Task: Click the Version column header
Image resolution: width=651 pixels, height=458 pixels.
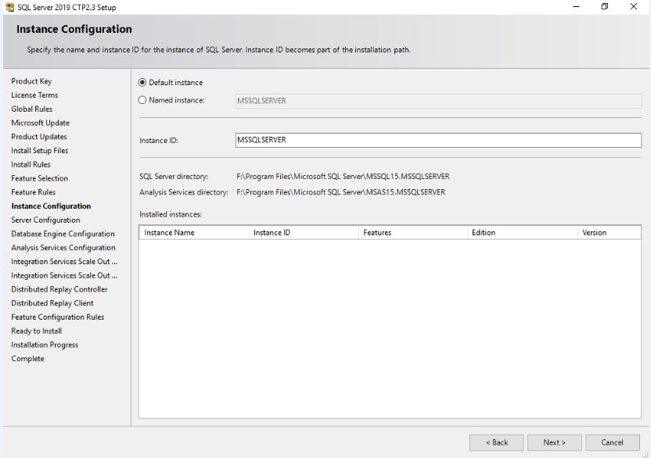Action: coord(609,233)
